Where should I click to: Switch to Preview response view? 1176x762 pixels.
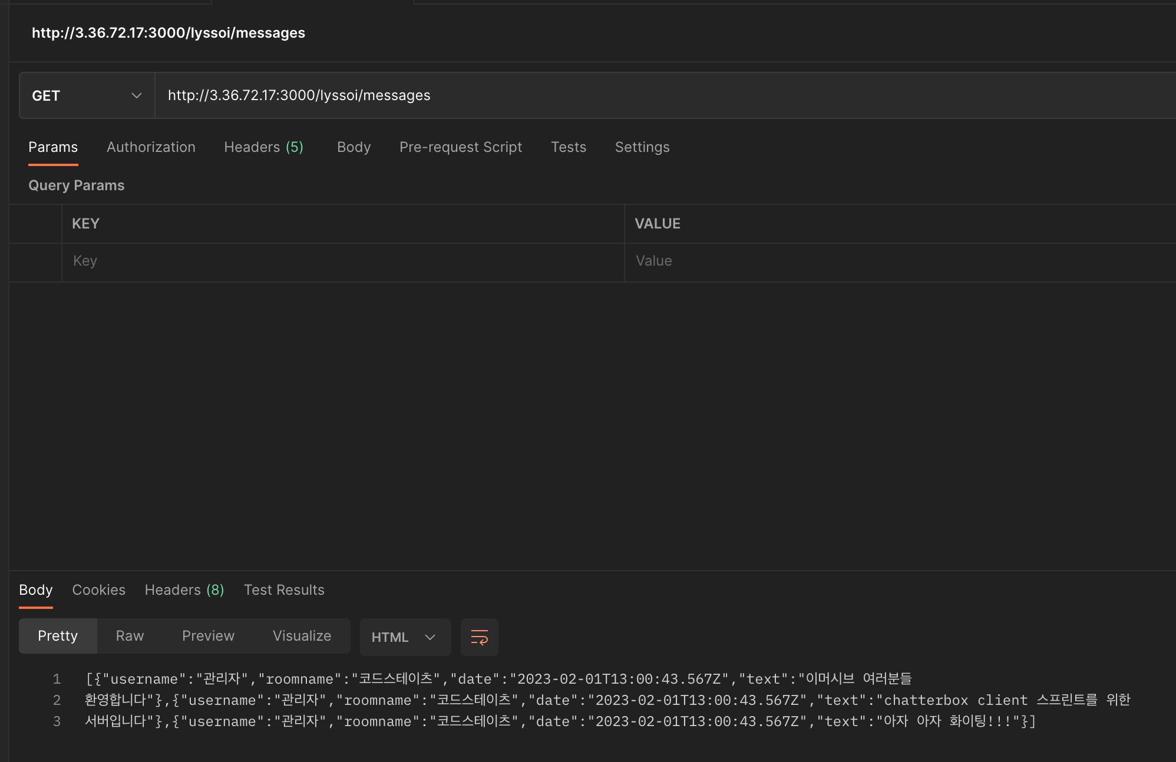point(208,636)
